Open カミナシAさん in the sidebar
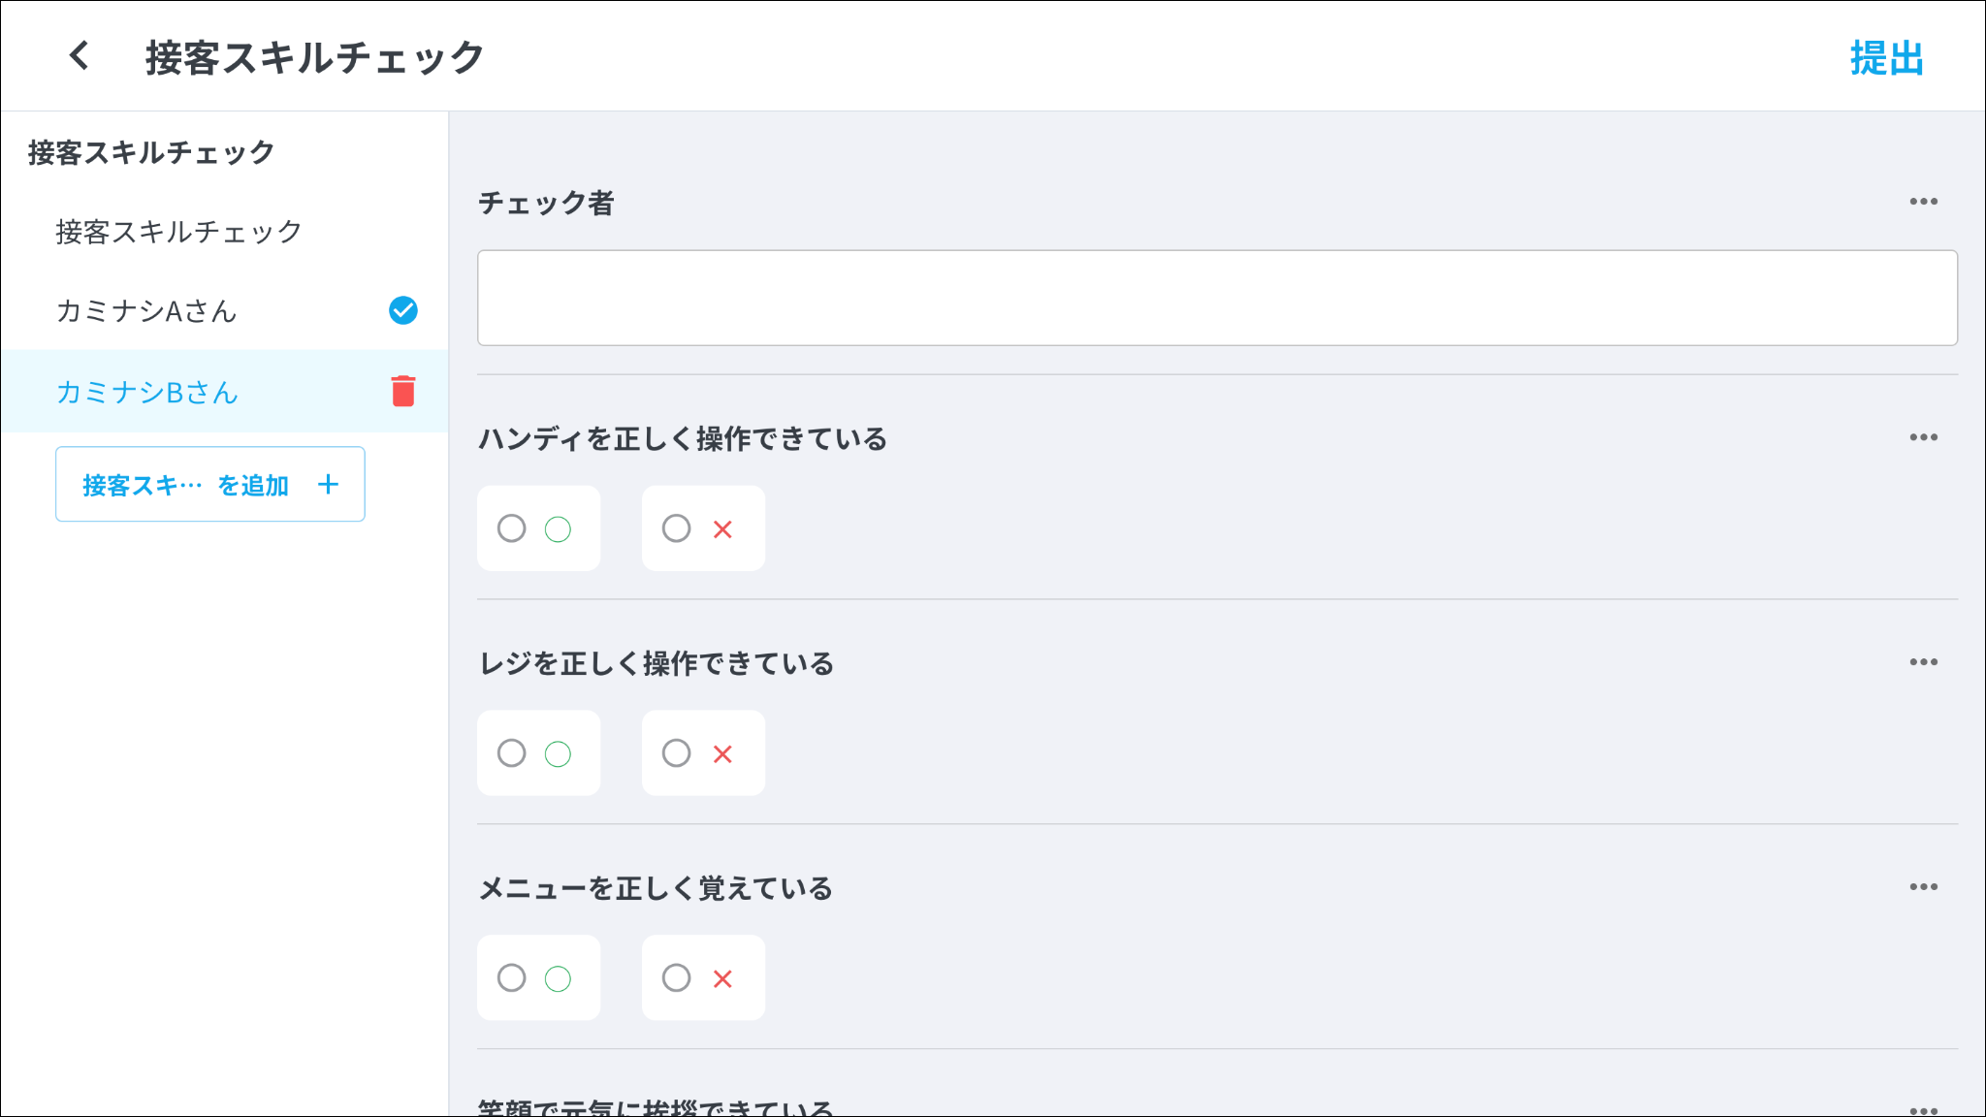Image resolution: width=1986 pixels, height=1117 pixels. [x=146, y=311]
